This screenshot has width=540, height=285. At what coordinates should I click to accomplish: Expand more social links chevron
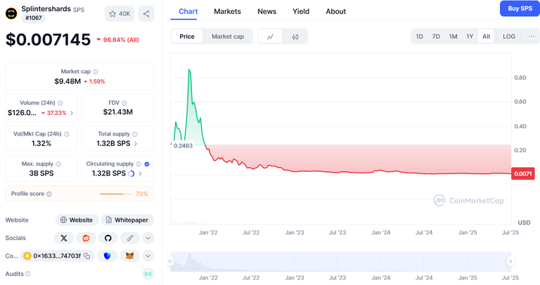(148, 238)
